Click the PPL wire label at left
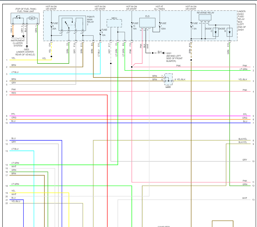This screenshot has width=257, height=227. (13, 114)
